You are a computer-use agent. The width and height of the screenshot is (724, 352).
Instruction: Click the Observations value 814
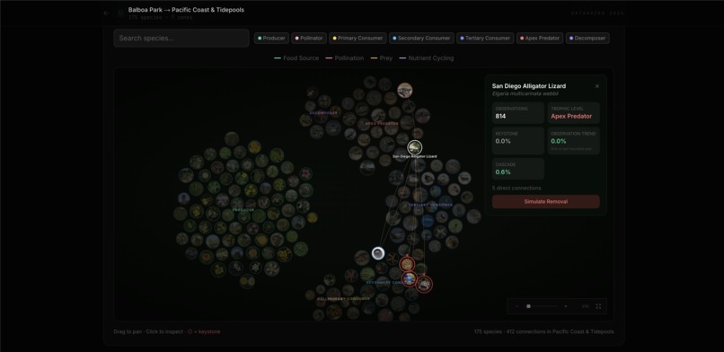(x=500, y=116)
